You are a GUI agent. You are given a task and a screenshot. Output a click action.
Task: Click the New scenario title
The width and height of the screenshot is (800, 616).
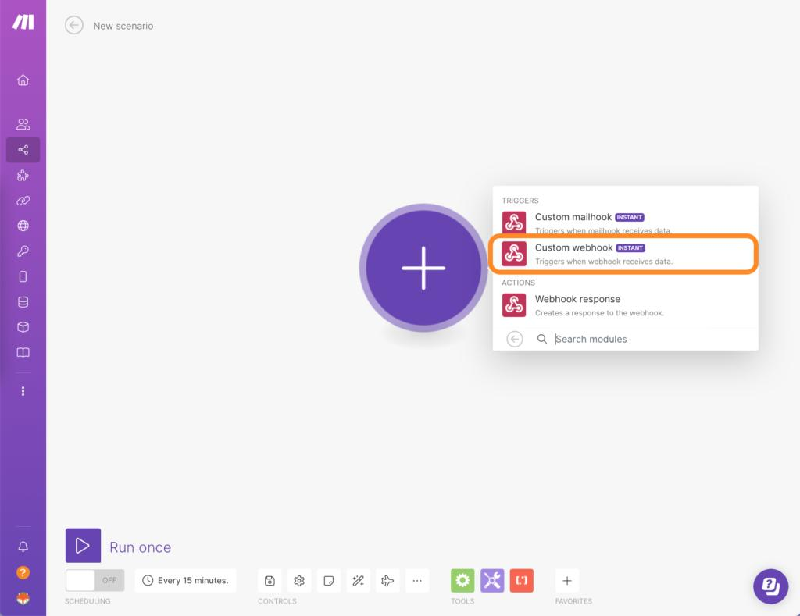123,26
